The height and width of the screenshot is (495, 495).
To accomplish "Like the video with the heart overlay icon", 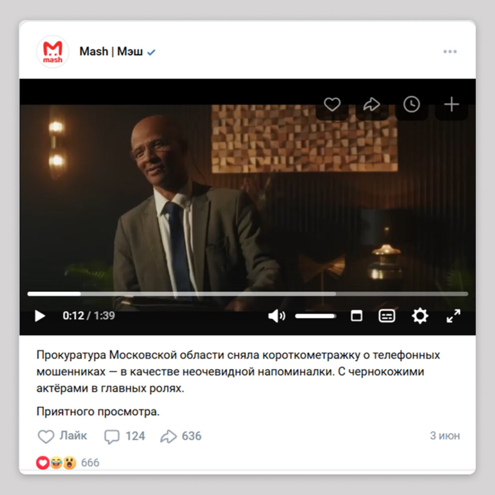I will tap(332, 104).
